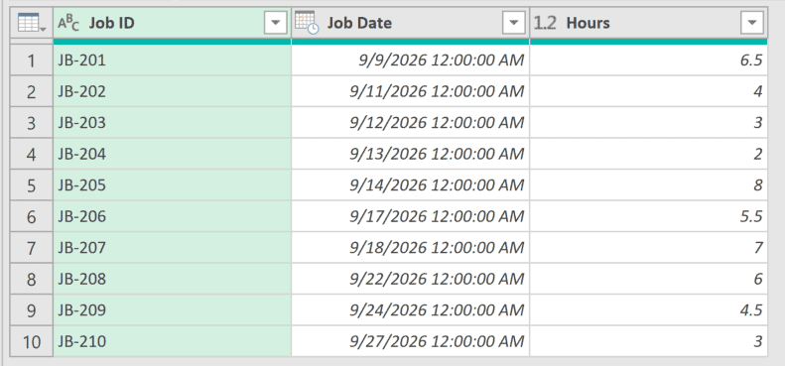The height and width of the screenshot is (366, 785).
Task: Select the 9/11/2026 12:00:00 AM date cell
Action: (411, 91)
